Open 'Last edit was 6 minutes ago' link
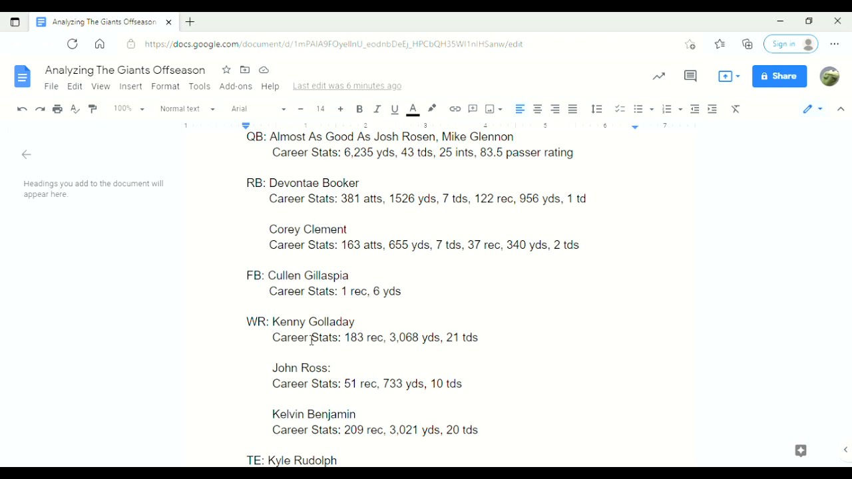 click(347, 86)
